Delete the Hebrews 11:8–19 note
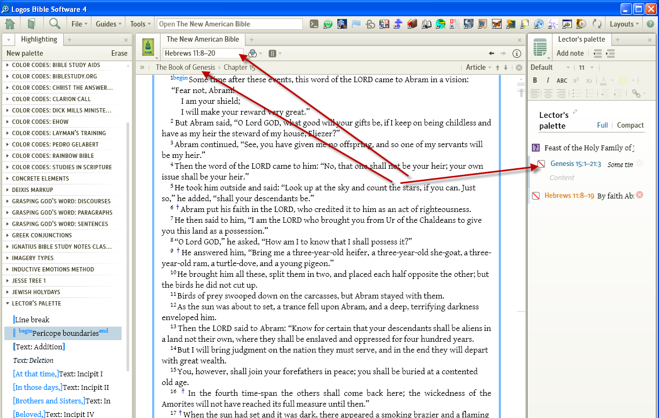The width and height of the screenshot is (659, 418). coord(640,195)
